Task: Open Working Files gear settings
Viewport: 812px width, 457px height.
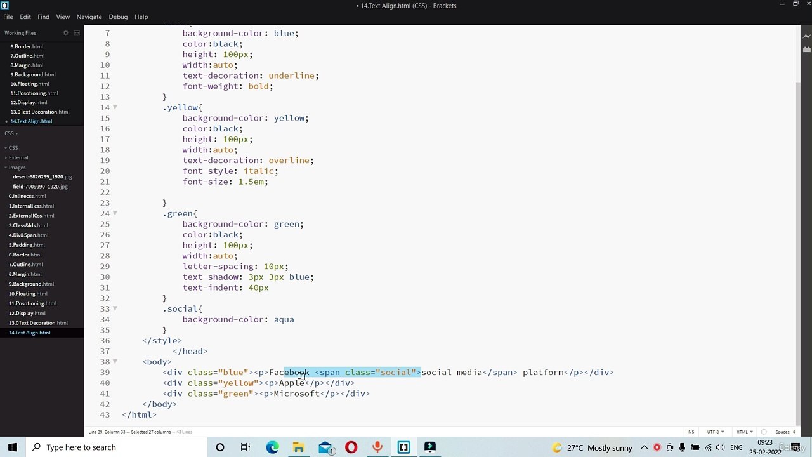Action: (65, 33)
